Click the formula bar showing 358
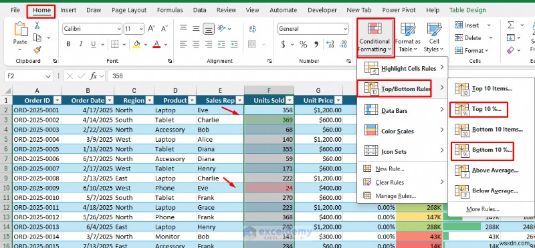Image resolution: width=535 pixels, height=248 pixels. 320,76
